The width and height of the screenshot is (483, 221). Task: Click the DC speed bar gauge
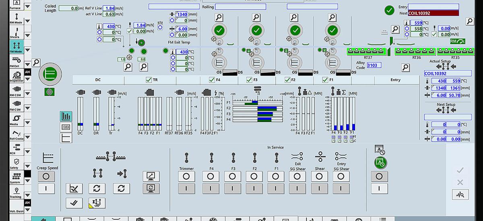pyautogui.click(x=80, y=114)
